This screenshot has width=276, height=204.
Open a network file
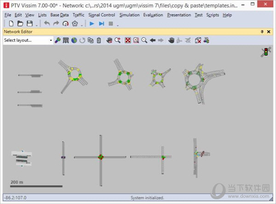[x=20, y=23]
